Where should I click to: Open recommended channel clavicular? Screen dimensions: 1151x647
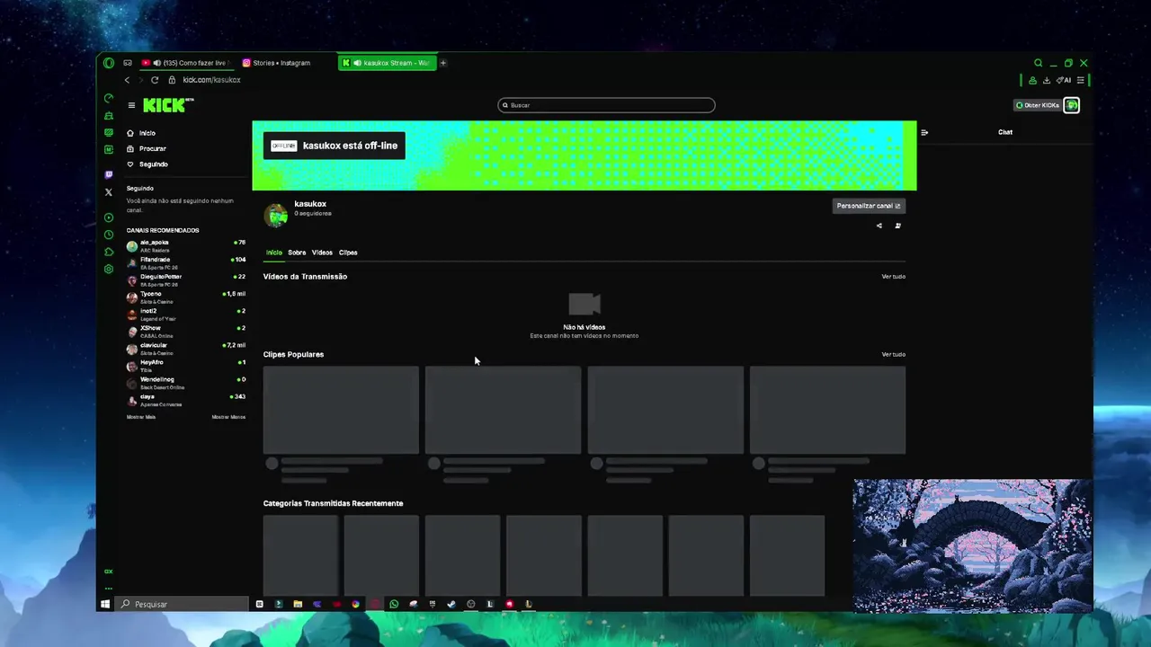(x=186, y=349)
